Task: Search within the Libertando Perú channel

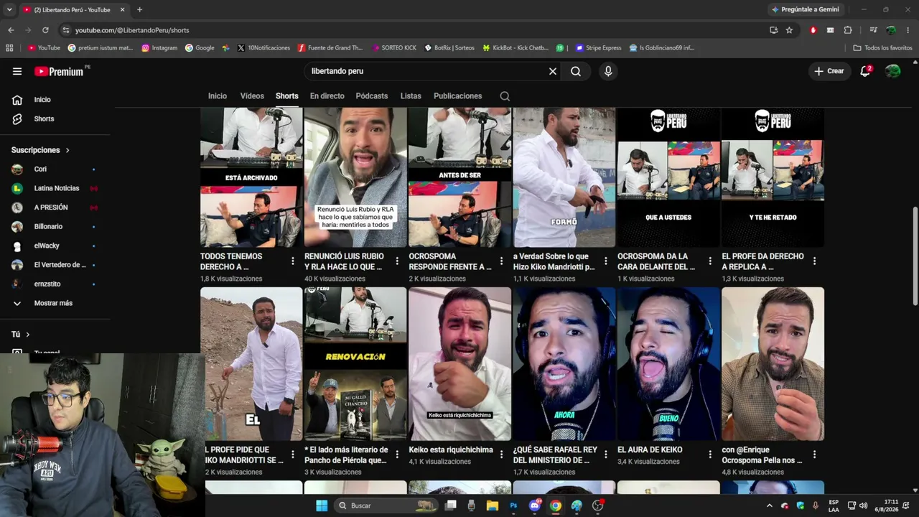Action: click(505, 96)
